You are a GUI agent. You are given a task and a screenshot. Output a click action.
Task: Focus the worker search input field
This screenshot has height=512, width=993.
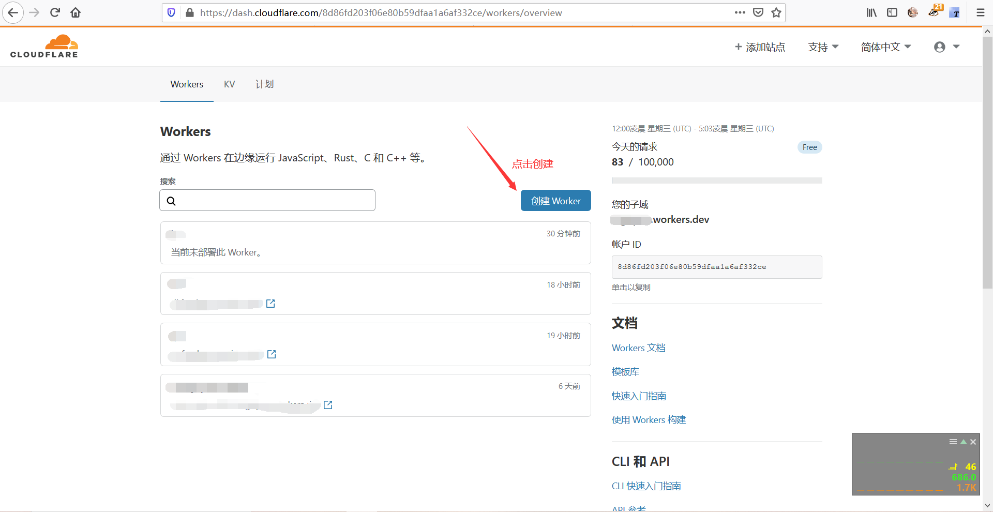[267, 200]
